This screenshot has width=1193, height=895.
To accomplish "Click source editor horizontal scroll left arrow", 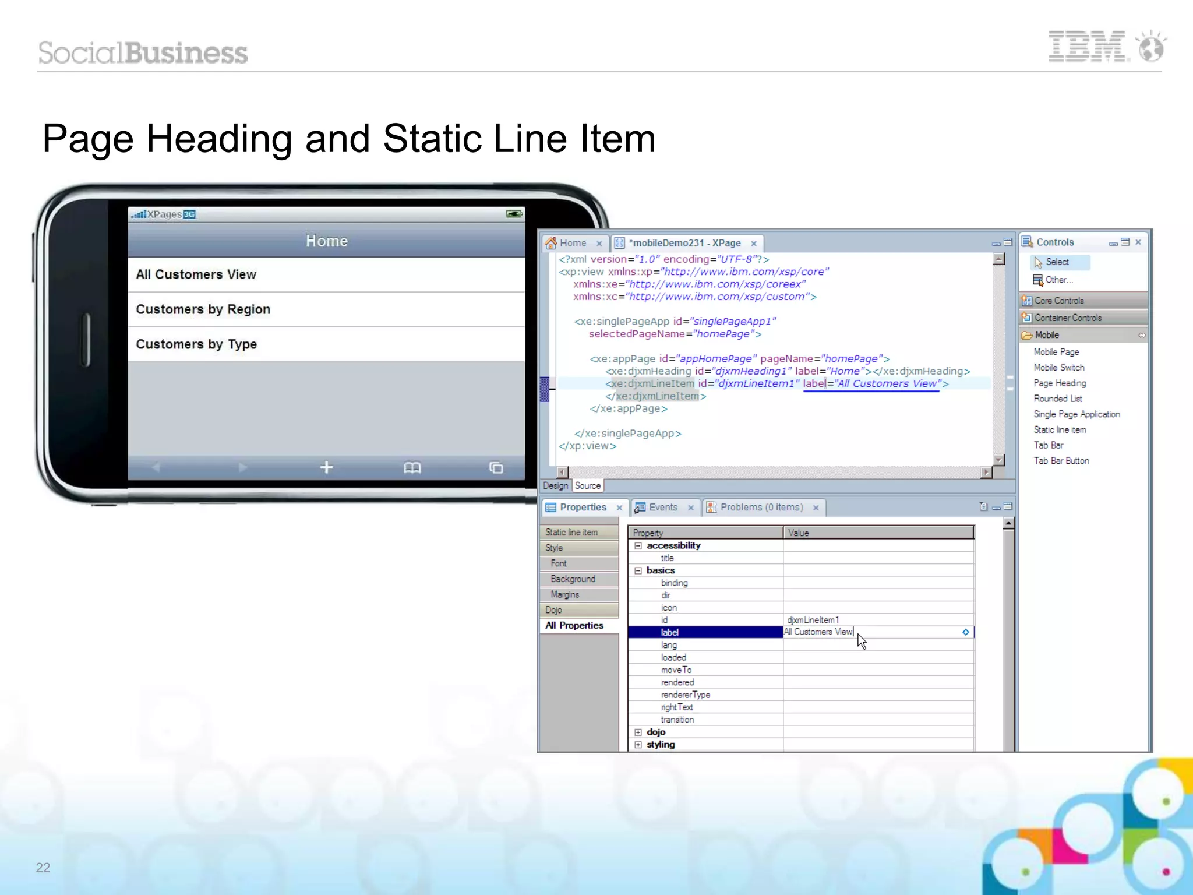I will (563, 473).
